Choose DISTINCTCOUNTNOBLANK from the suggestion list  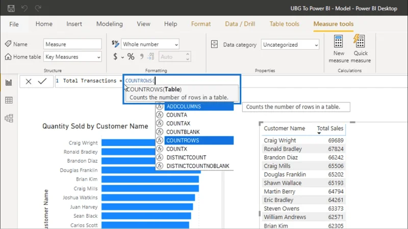point(199,166)
